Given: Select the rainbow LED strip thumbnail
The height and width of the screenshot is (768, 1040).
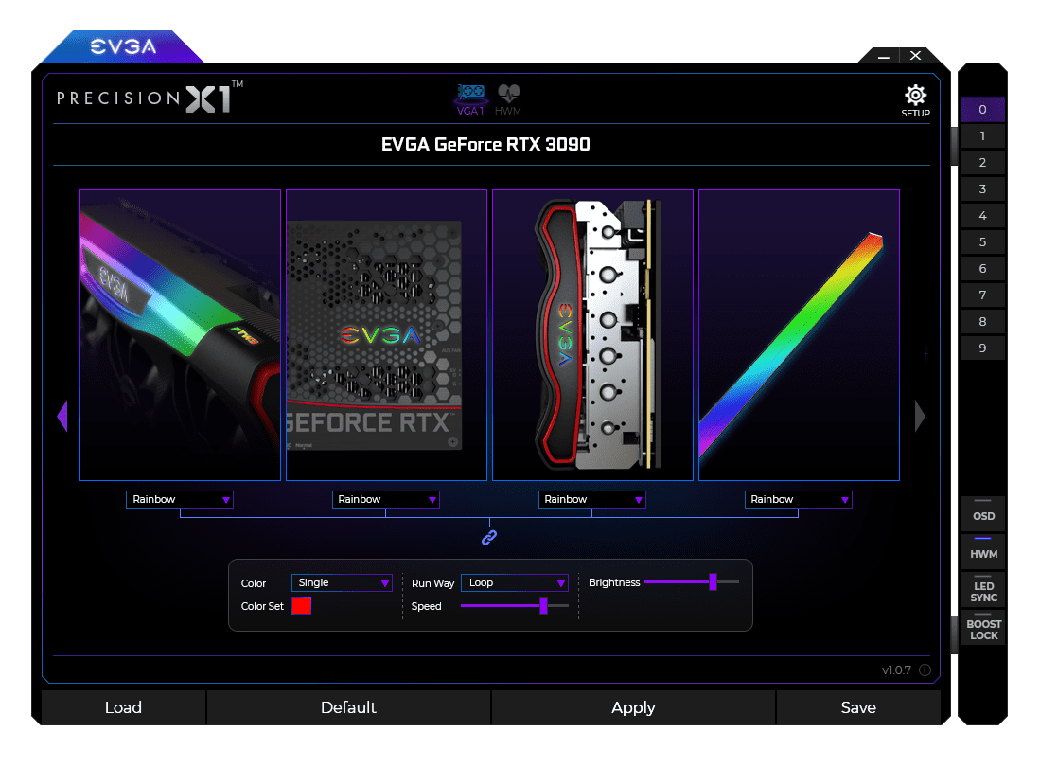Looking at the screenshot, I should (800, 335).
